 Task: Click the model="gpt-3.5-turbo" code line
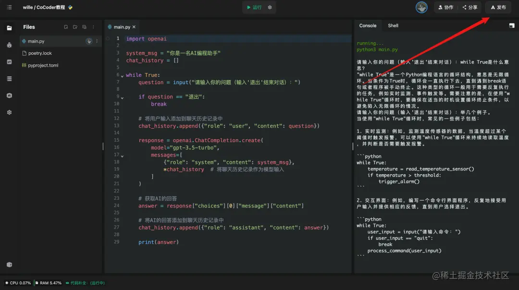[x=185, y=148]
